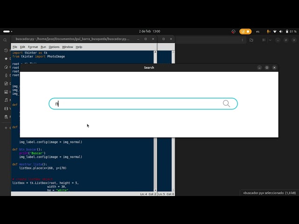
Task: Maximize the Search window
Action: pos(267,68)
